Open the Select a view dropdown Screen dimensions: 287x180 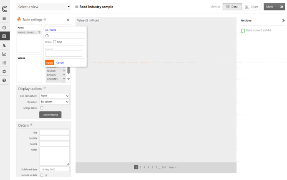click(44, 7)
